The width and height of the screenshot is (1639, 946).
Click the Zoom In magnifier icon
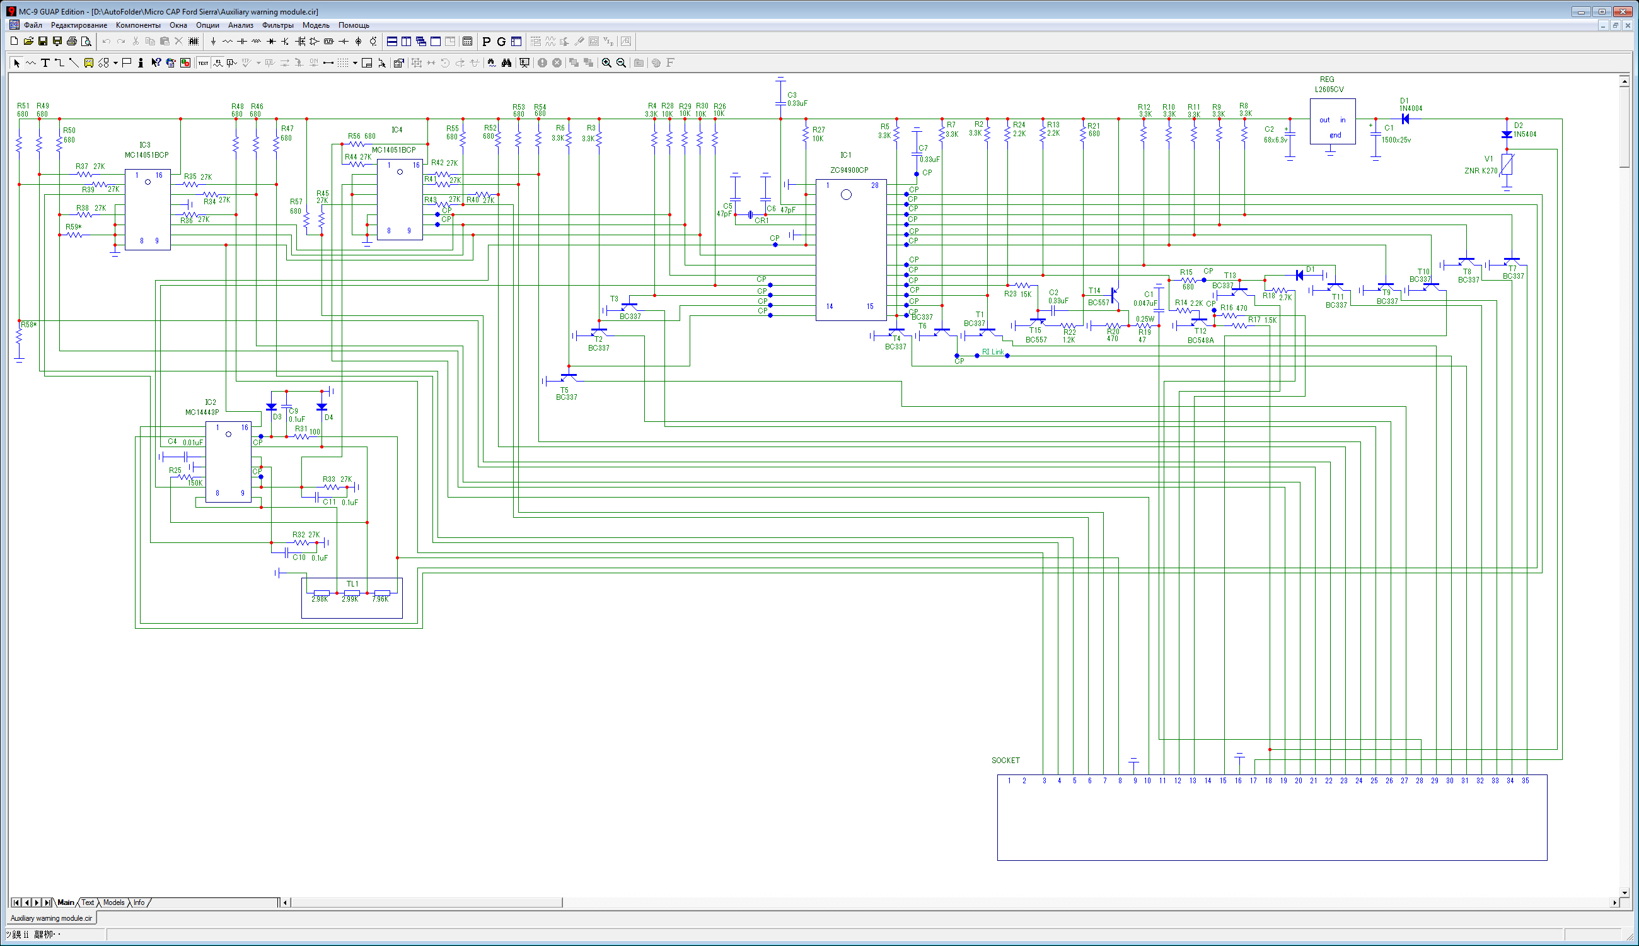click(606, 63)
